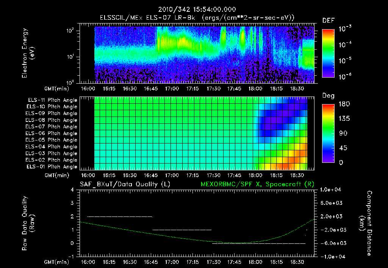The height and width of the screenshot is (268, 388).
Task: Select the ELS-06 Pitch Angle row label
Action: 51,133
